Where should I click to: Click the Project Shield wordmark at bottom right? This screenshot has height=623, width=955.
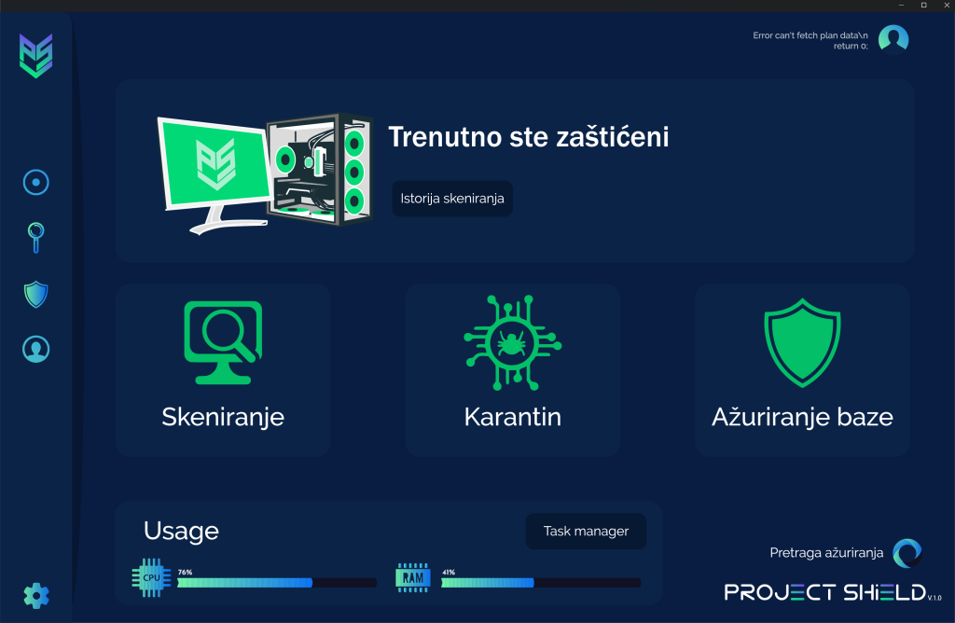(825, 592)
